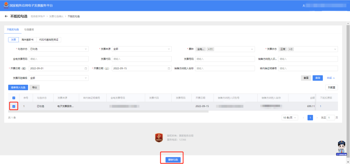Open calendar icon for 开票日期（止）

coord(169,69)
